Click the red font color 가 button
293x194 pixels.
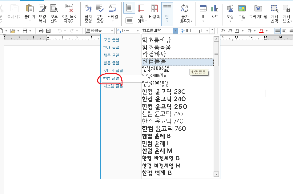click(x=261, y=31)
